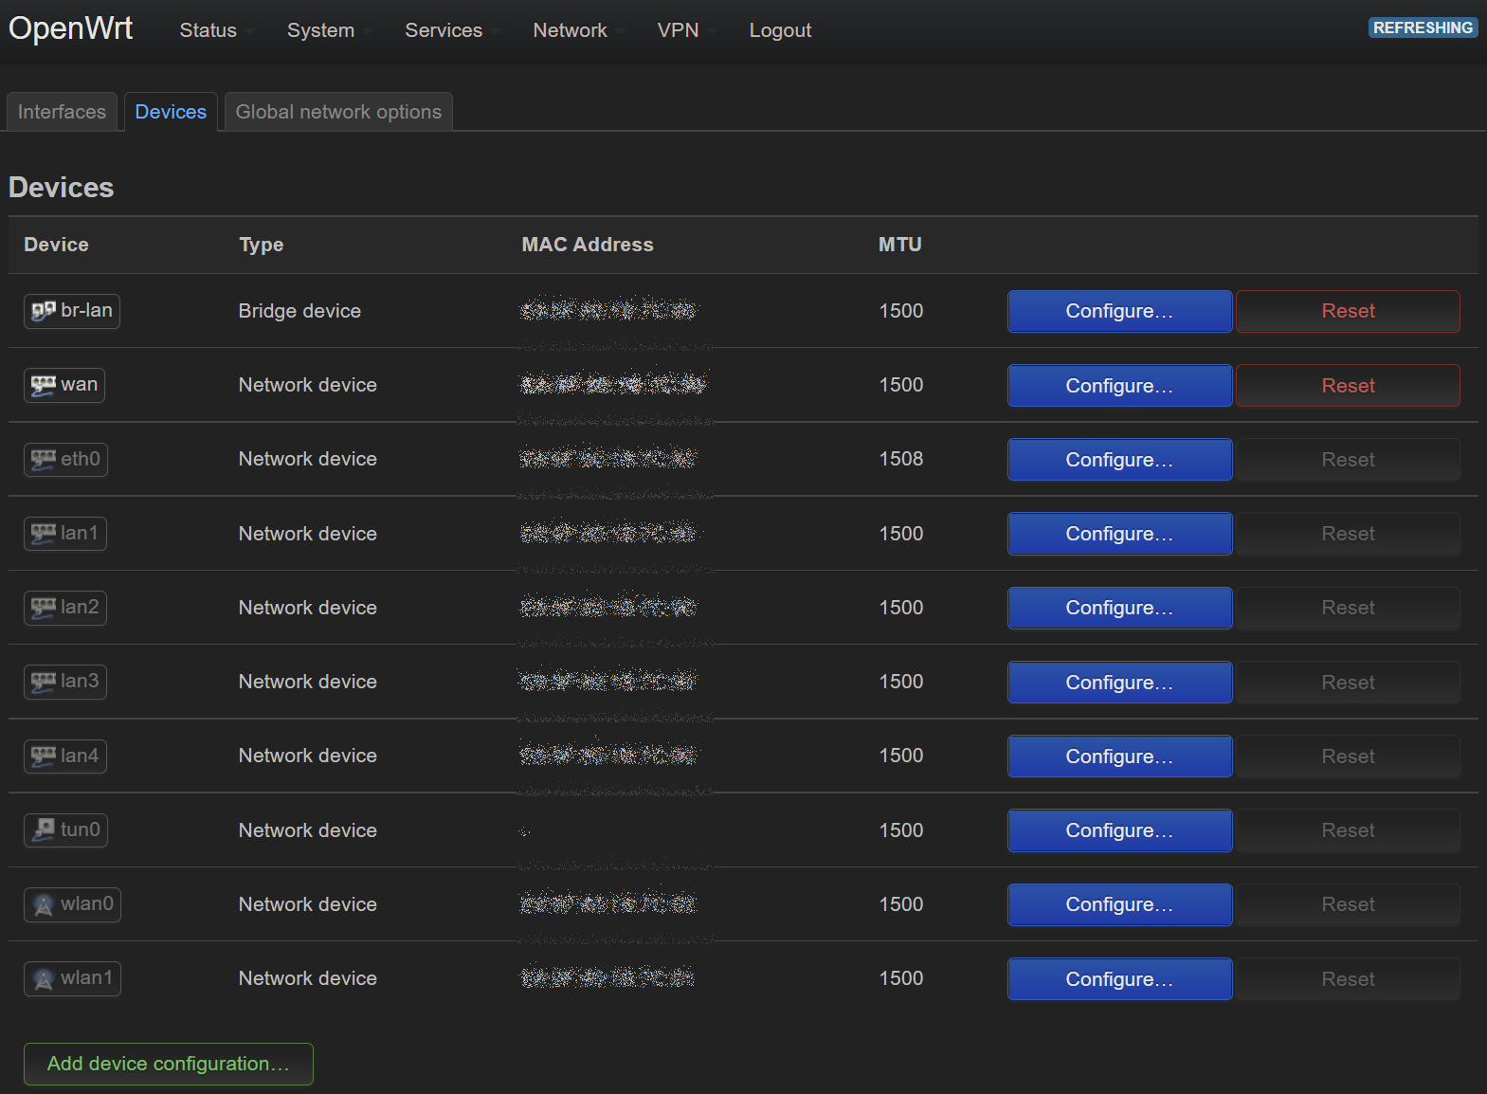The height and width of the screenshot is (1094, 1487).
Task: Select the Devices tab
Action: pos(171,112)
